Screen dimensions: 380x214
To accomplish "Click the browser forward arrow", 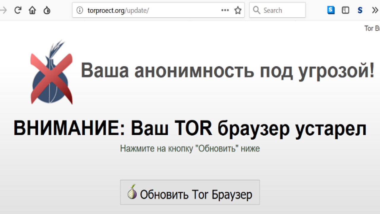I will [3, 10].
